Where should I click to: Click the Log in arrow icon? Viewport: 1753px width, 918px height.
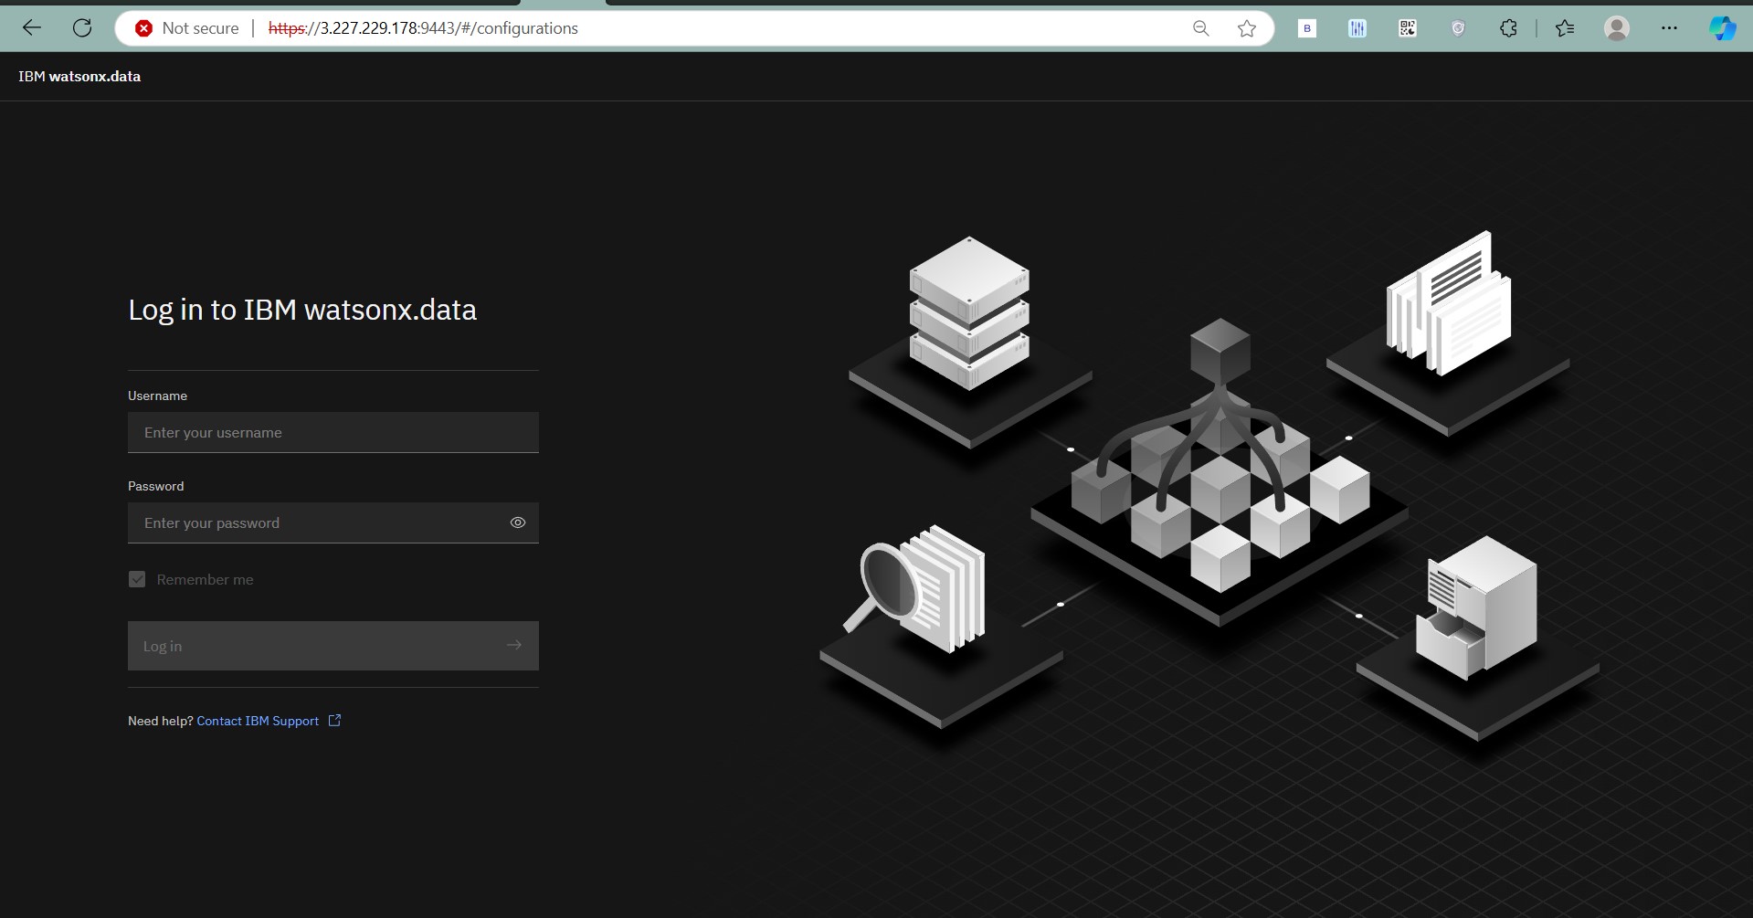pyautogui.click(x=514, y=645)
